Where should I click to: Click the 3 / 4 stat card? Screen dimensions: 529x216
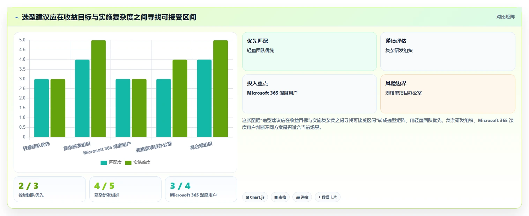201,189
